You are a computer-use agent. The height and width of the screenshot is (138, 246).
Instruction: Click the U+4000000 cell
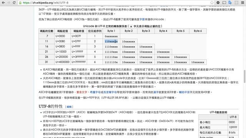[x=62, y=62]
